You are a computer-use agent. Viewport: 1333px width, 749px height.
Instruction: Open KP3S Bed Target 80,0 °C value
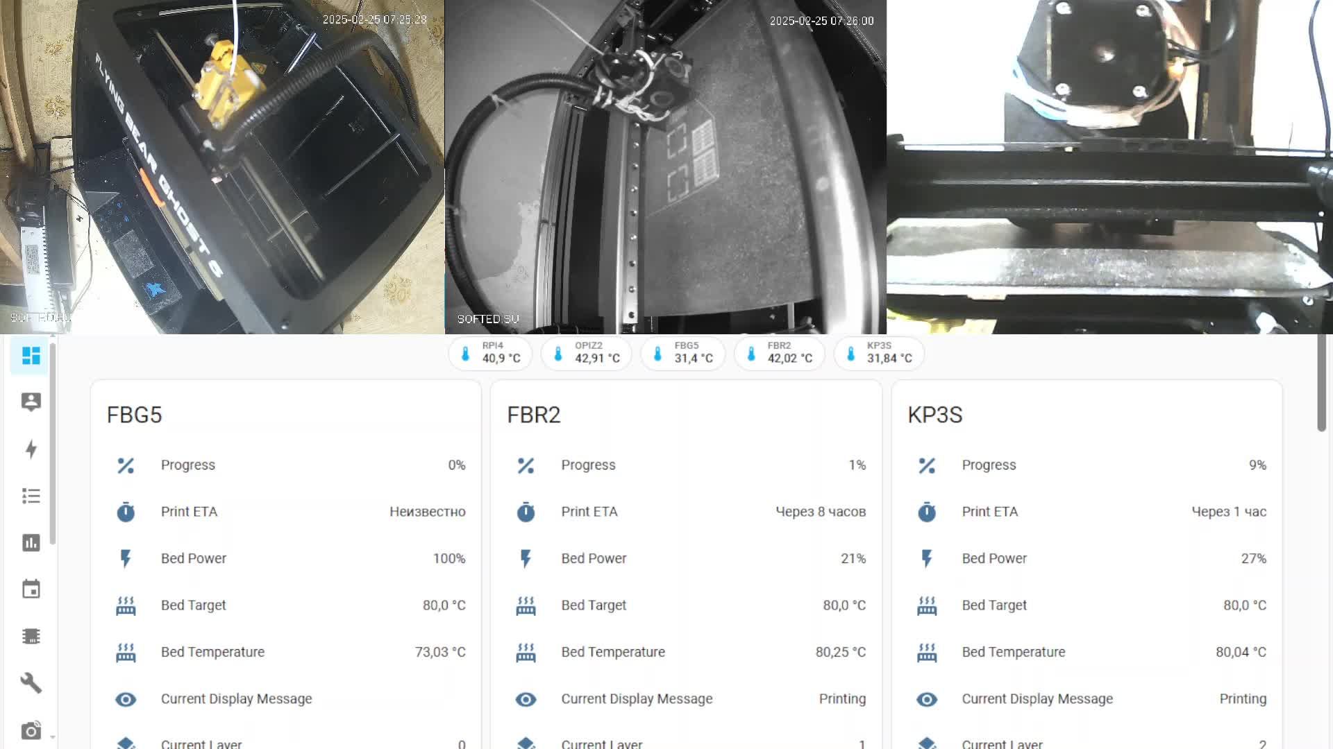point(1245,605)
